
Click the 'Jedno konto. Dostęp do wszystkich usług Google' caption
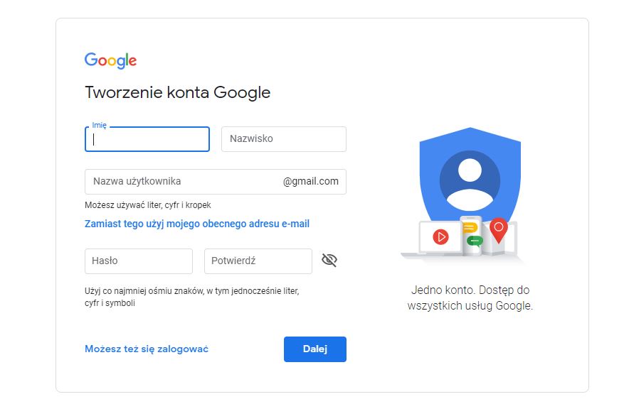pos(470,298)
